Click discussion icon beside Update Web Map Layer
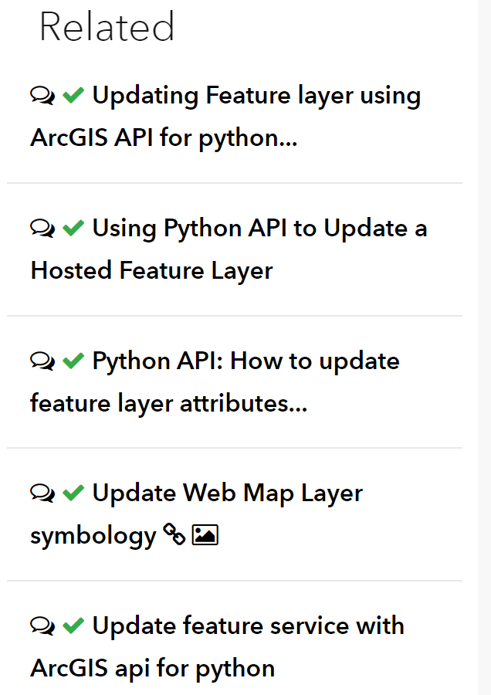 42,493
